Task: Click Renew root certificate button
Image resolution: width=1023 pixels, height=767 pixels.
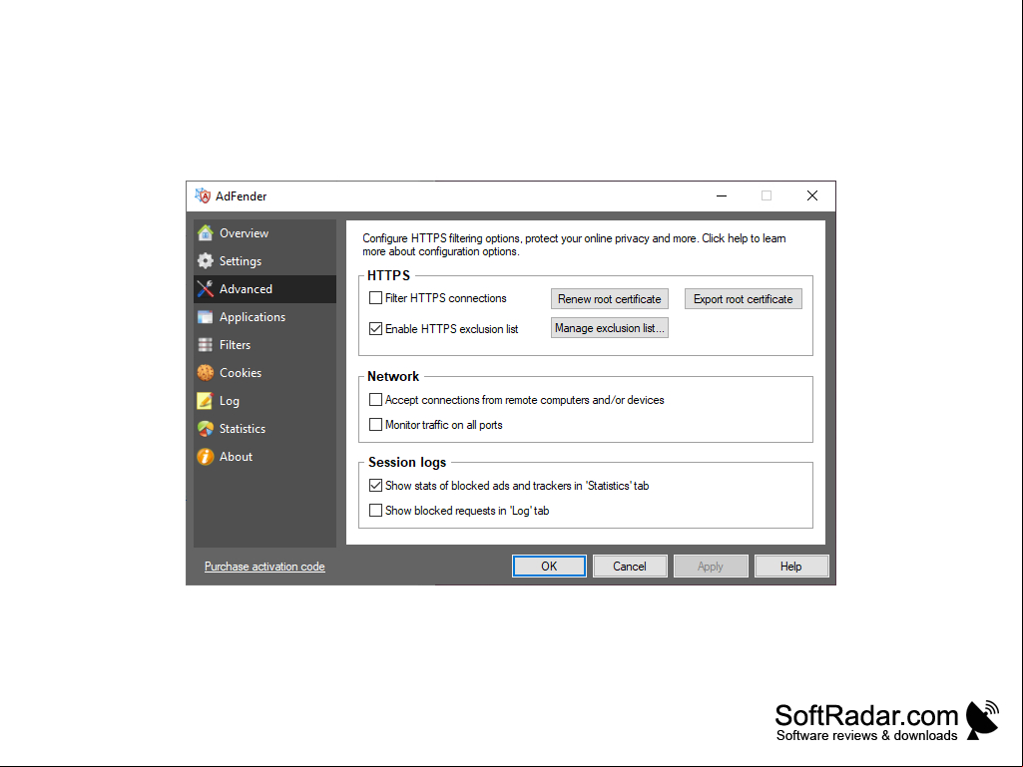Action: click(610, 298)
